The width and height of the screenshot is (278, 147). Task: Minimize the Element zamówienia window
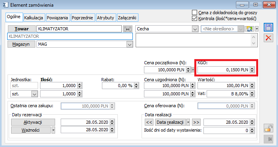point(242,5)
